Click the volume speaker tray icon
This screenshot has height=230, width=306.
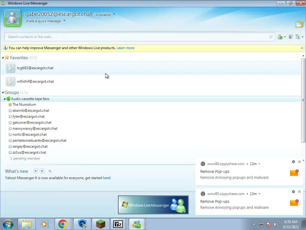276,224
